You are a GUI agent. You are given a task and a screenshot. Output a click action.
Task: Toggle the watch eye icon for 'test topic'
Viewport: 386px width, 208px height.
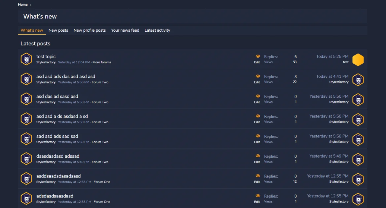(258, 56)
